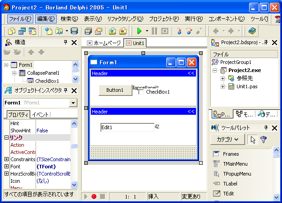The height and width of the screenshot is (203, 282).
Task: Click the Open Project toolbar icon
Action: (x=99, y=31)
